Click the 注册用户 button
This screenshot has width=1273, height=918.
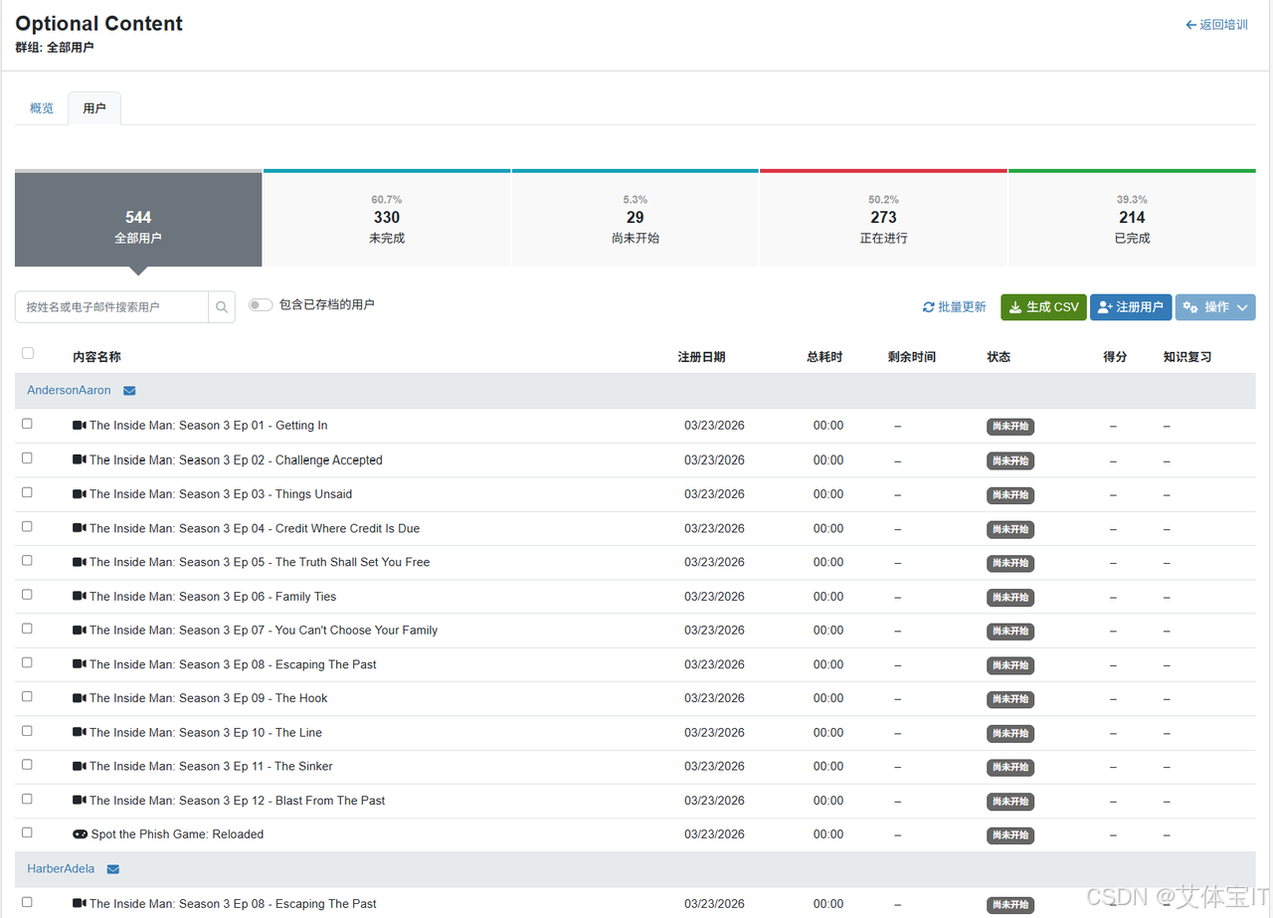click(1131, 307)
